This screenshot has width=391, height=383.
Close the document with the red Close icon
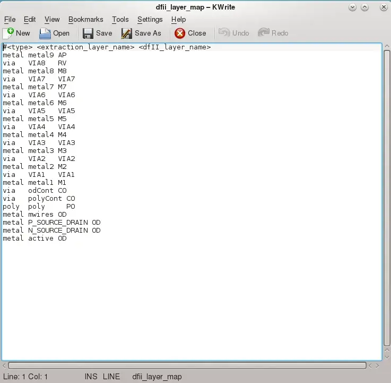coord(180,33)
